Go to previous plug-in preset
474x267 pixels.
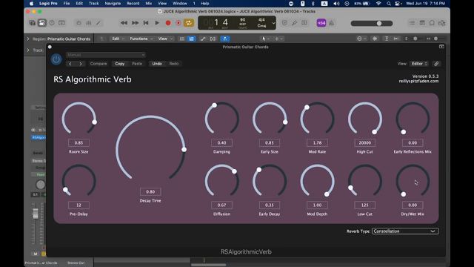[x=70, y=64]
